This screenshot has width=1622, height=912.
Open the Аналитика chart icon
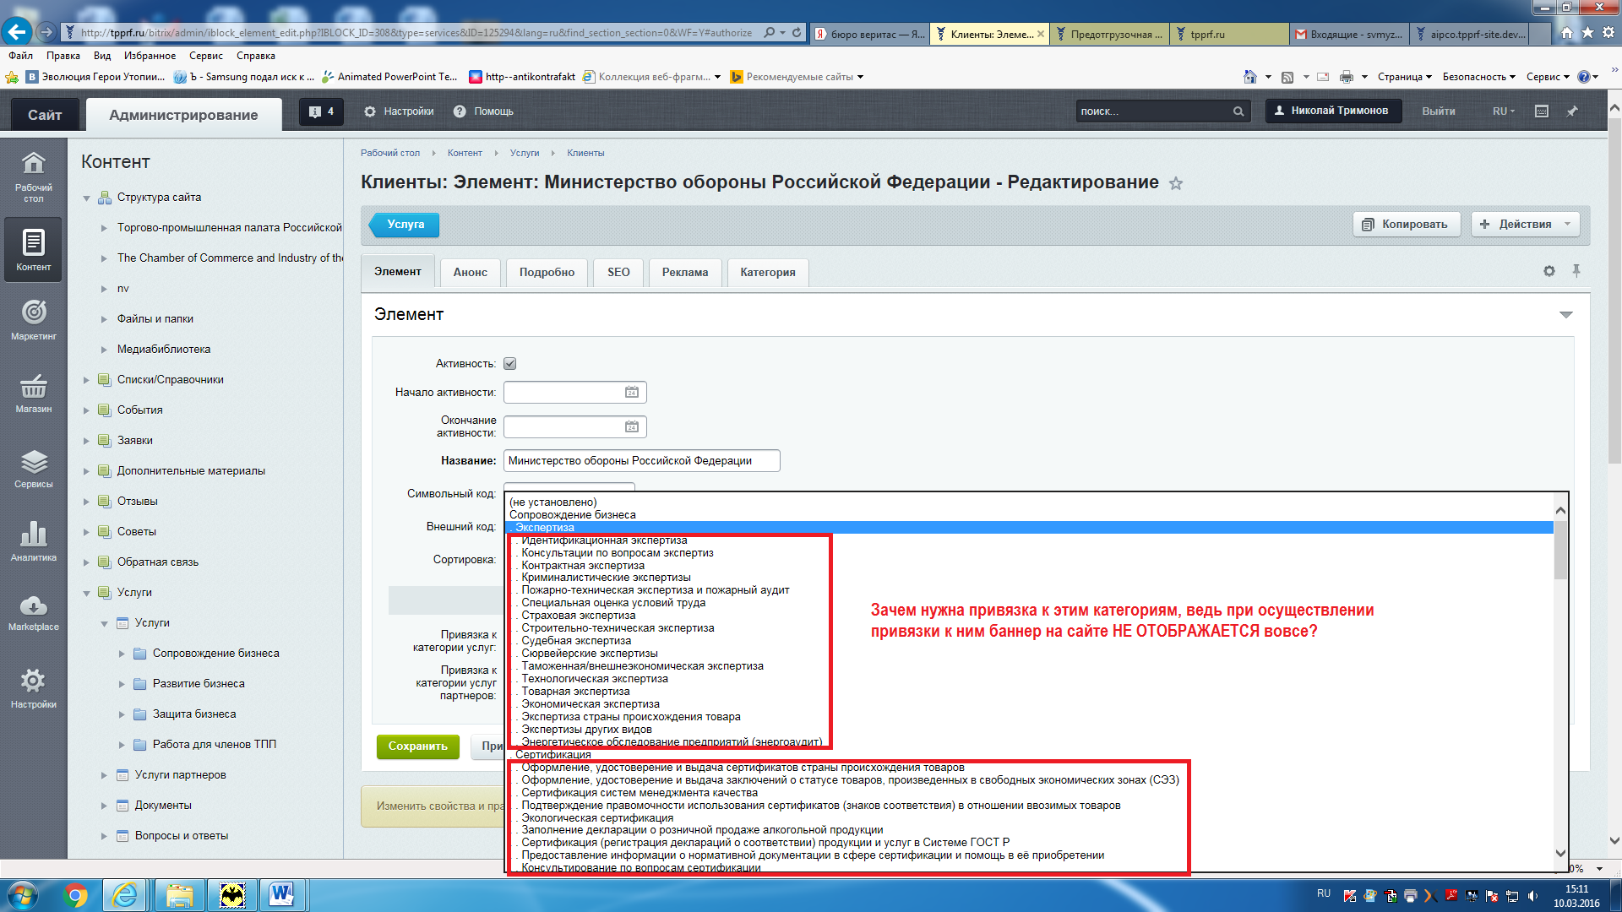(x=33, y=540)
